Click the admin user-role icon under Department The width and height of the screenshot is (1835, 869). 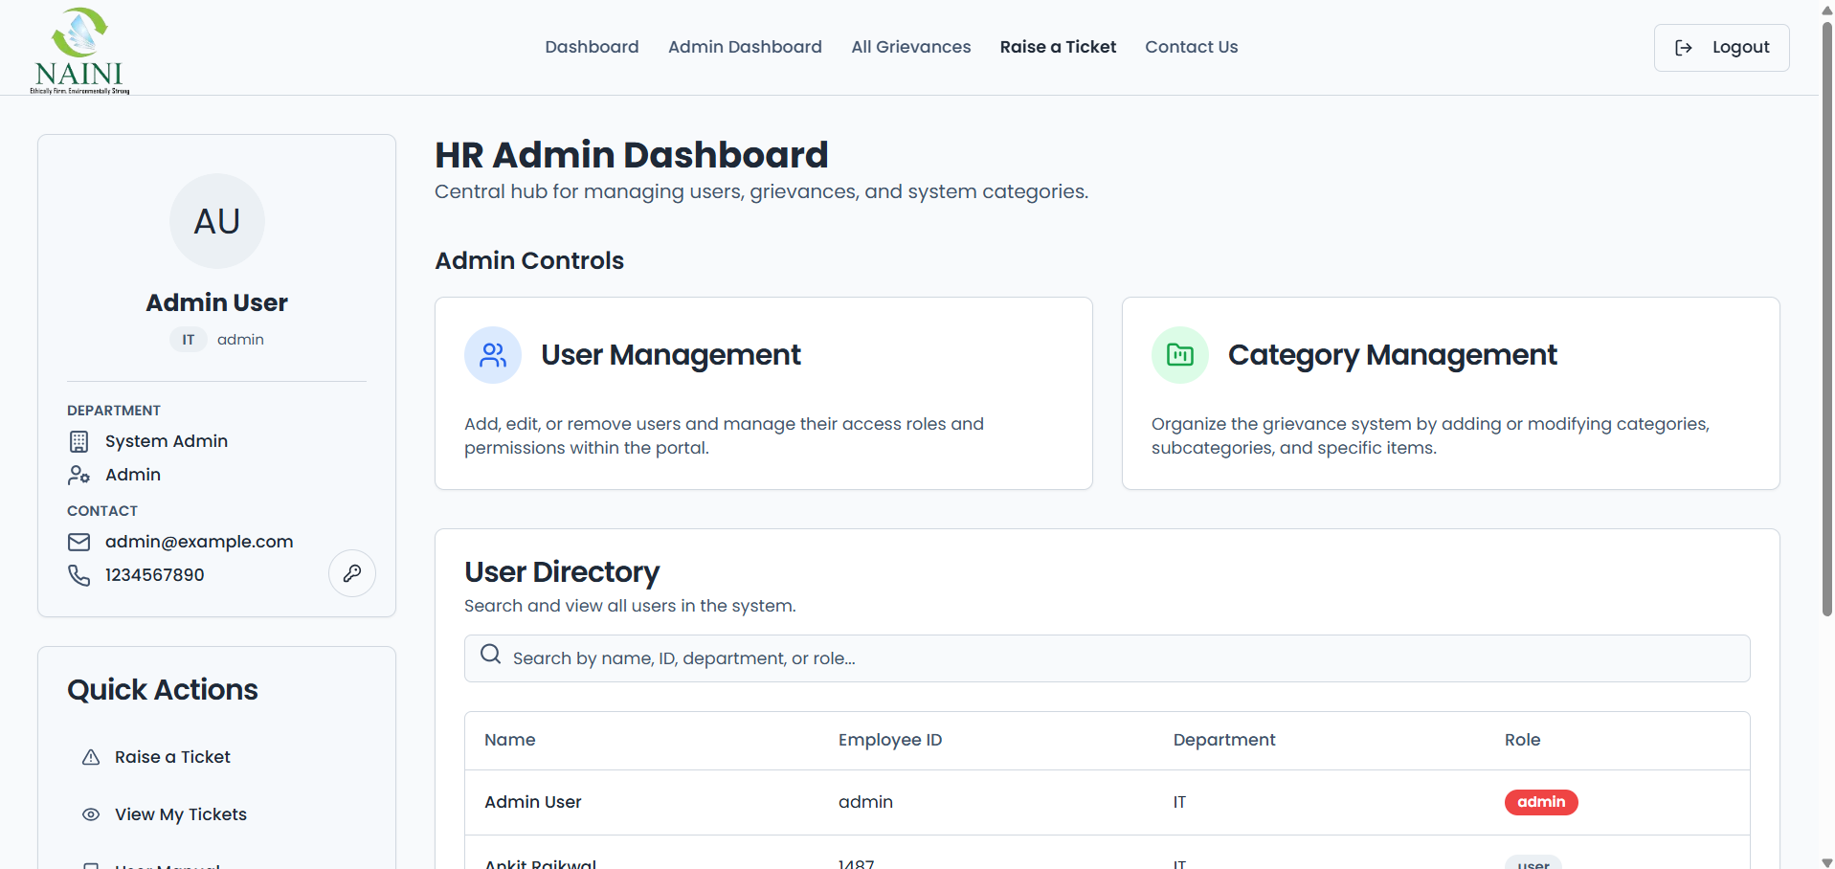(x=78, y=475)
